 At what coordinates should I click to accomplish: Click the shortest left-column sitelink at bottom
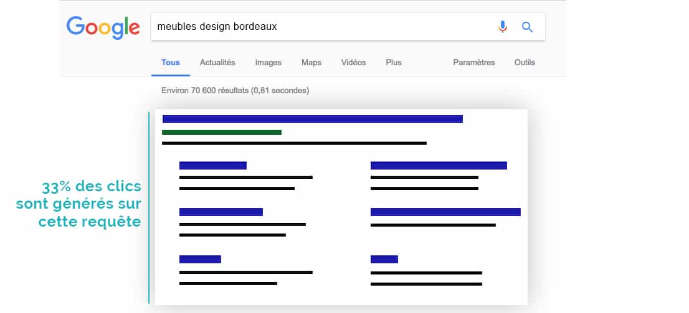(x=200, y=259)
